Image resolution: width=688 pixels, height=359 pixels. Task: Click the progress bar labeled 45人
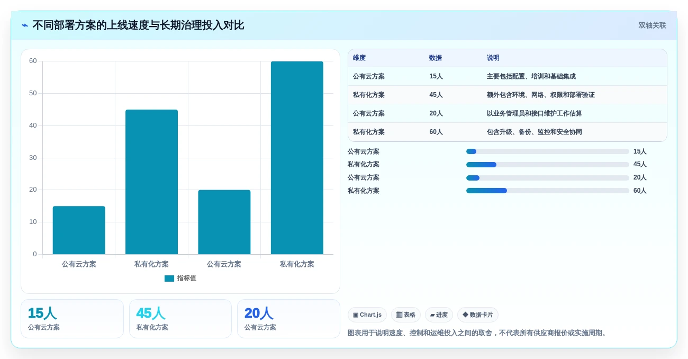tap(548, 165)
